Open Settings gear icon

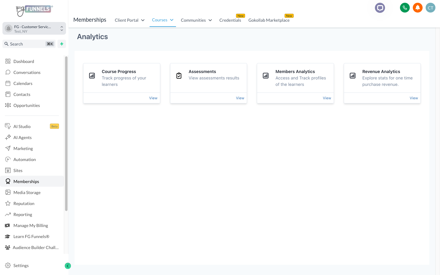[8, 266]
